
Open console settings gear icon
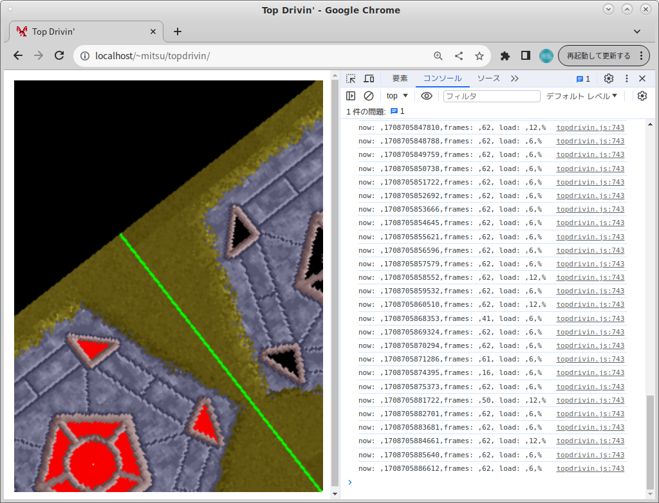coord(642,96)
